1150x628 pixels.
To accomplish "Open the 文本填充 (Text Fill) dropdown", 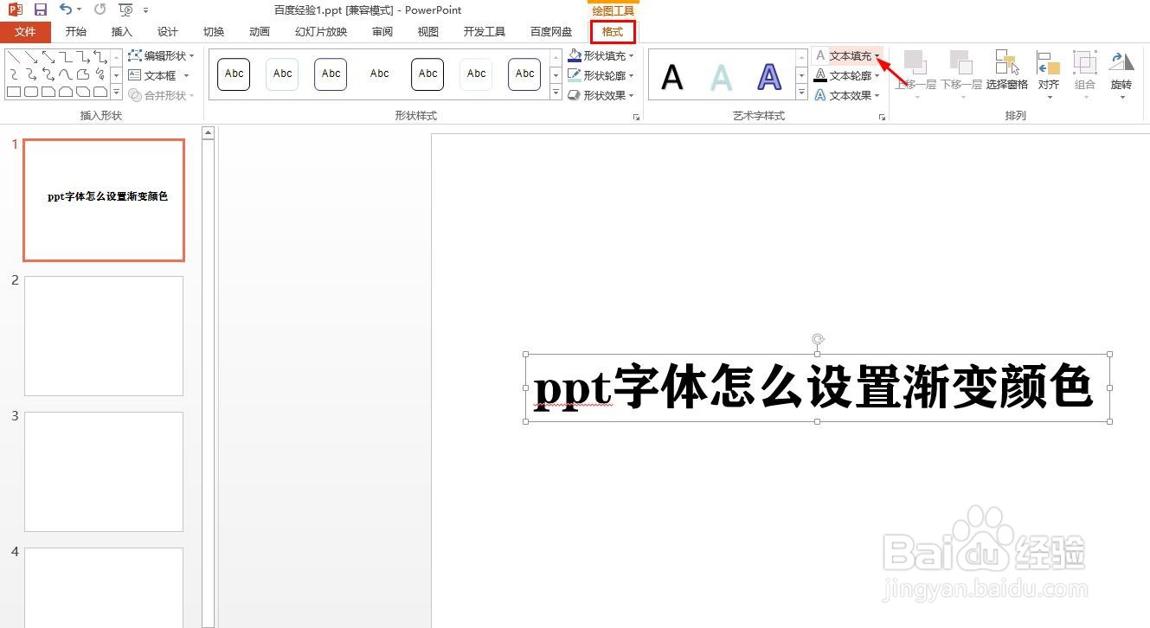I will pos(877,54).
